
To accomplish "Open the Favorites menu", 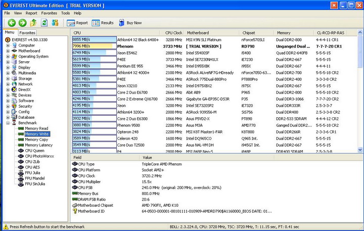I will (x=49, y=13).
